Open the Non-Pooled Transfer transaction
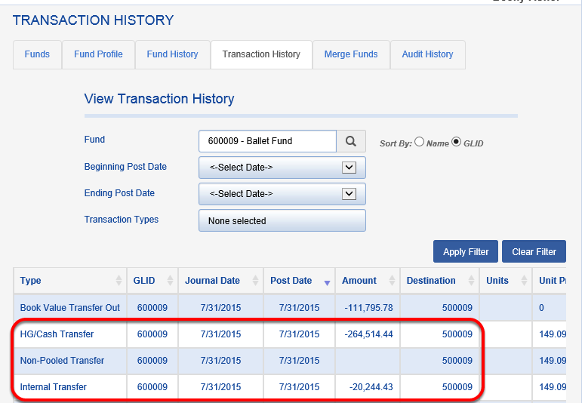The width and height of the screenshot is (585, 403). click(62, 361)
